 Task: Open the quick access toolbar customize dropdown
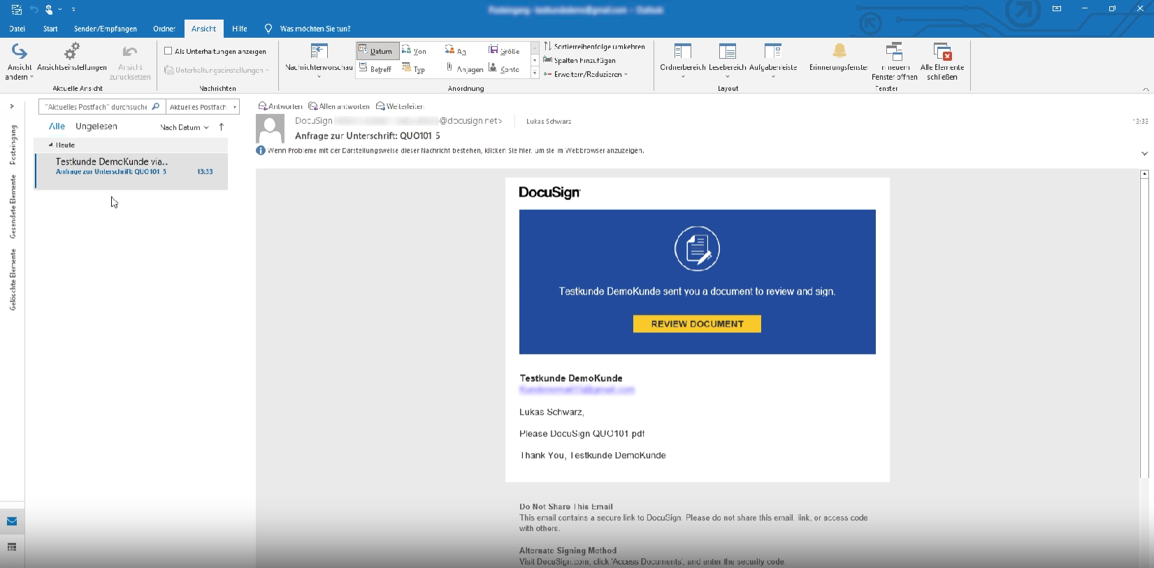73,9
